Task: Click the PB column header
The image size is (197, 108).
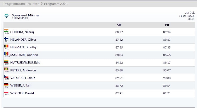Action: [167, 25]
